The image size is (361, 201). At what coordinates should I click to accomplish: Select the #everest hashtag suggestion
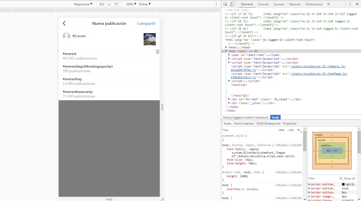(x=109, y=56)
